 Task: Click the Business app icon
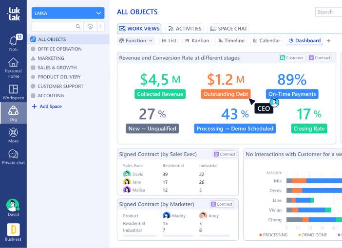(x=13, y=230)
